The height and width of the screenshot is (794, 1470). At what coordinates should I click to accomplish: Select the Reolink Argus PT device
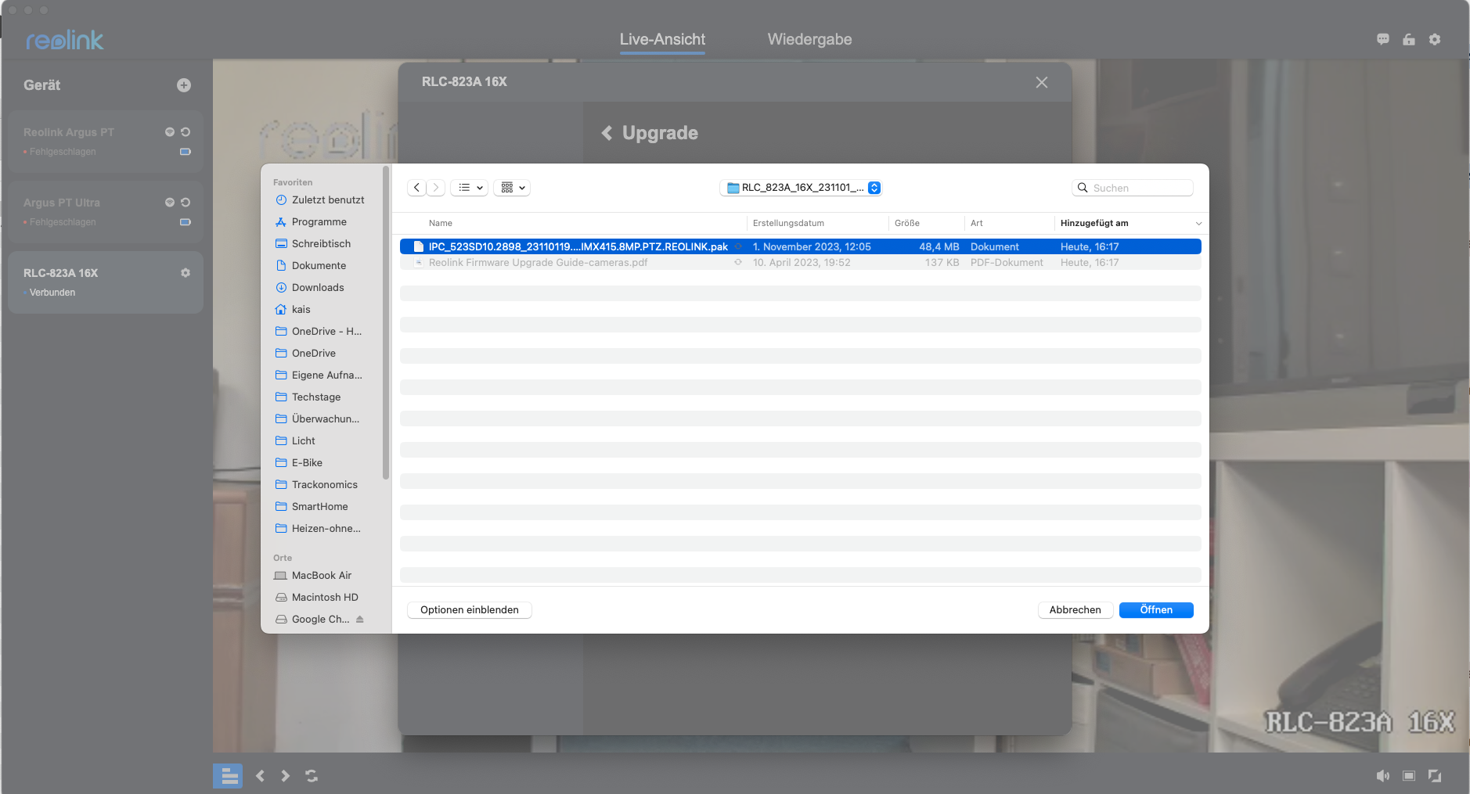(106, 142)
